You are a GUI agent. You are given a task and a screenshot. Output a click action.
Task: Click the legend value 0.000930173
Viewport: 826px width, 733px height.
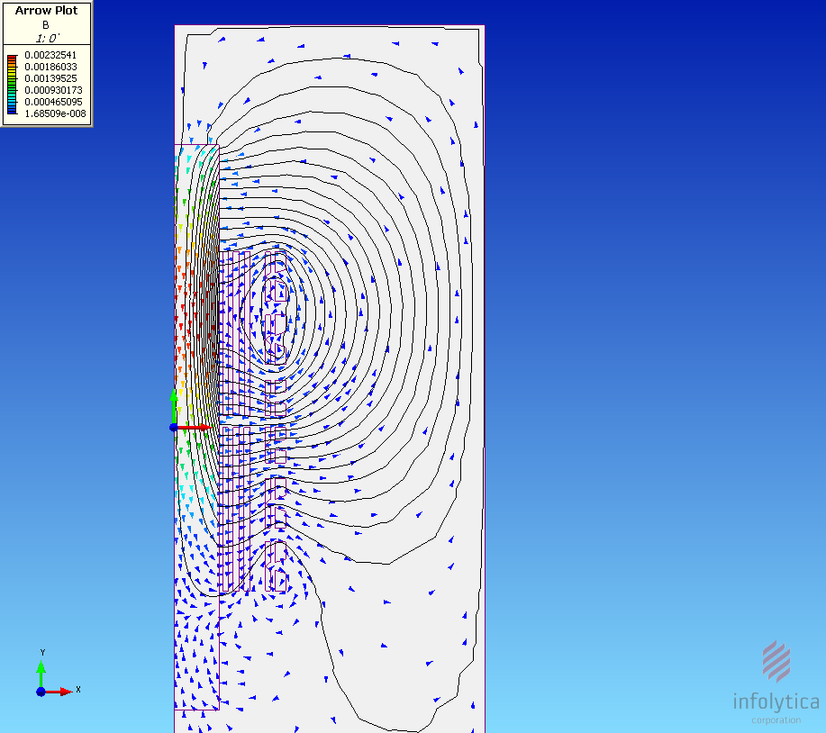[53, 90]
